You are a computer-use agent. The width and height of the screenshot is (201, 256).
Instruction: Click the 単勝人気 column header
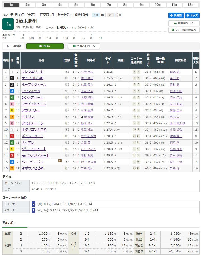(196, 60)
